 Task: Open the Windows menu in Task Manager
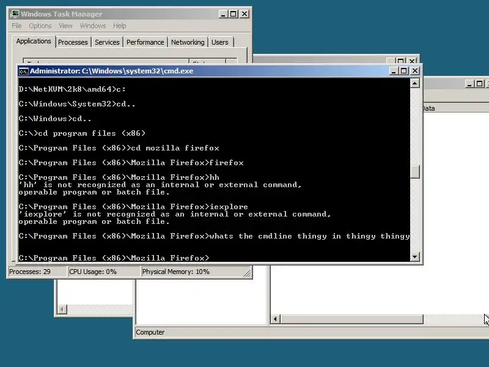coord(93,26)
